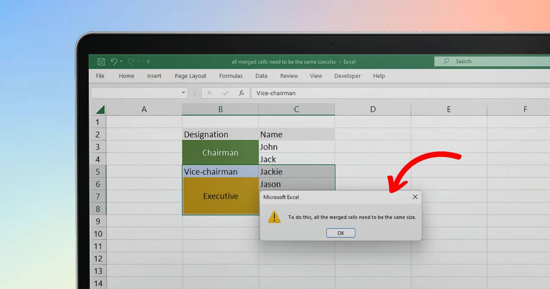Click the Insert Function fx icon
This screenshot has width=550, height=289.
coord(241,93)
